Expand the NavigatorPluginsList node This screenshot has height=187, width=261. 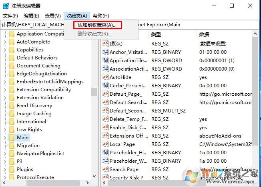click(x=5, y=154)
